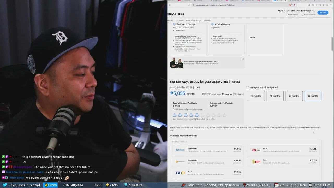Screen dimensions: 334x188
Task: Choose 36 months installment period
Action: [x=313, y=96]
